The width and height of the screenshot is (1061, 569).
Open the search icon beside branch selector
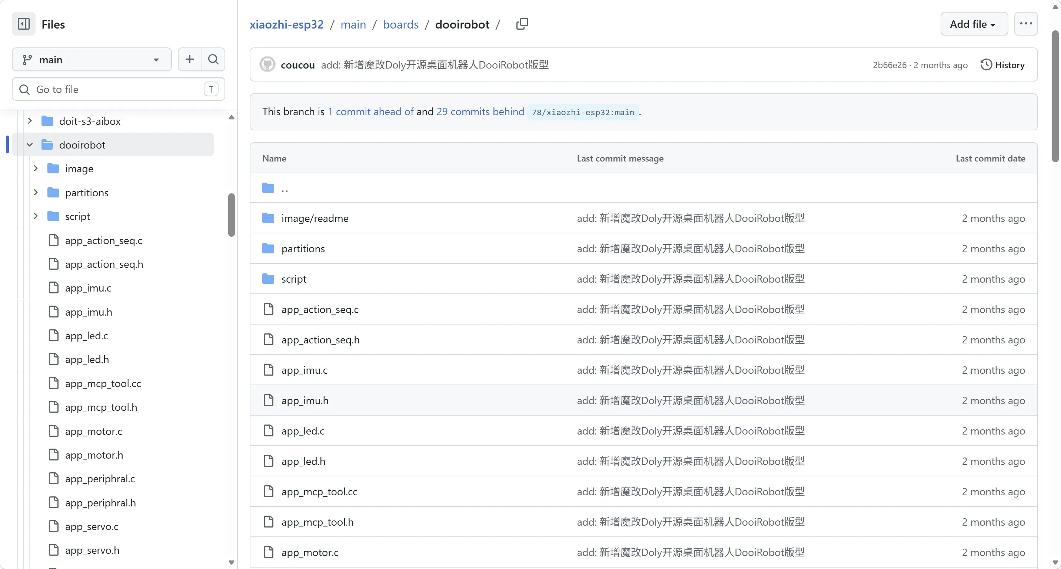pyautogui.click(x=213, y=59)
